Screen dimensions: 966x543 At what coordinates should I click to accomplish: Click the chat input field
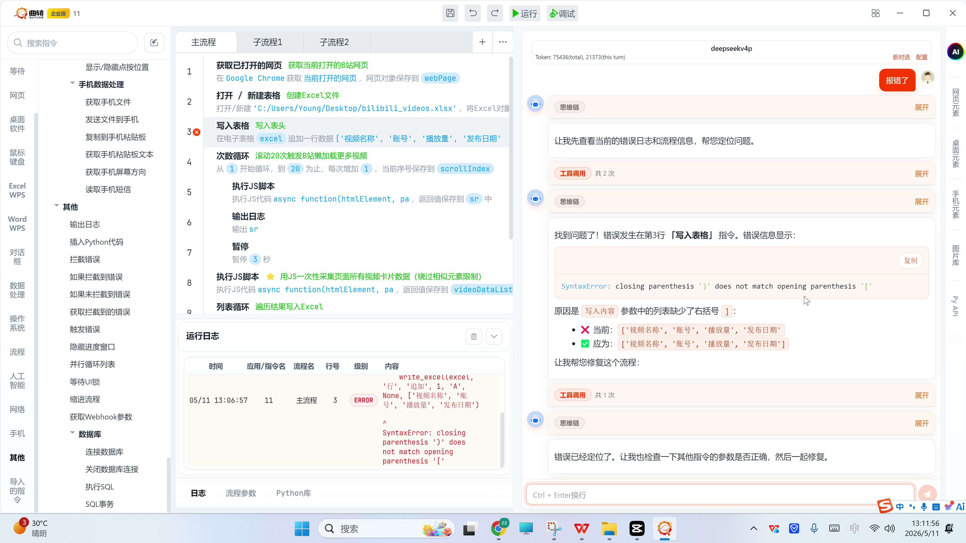pos(720,495)
